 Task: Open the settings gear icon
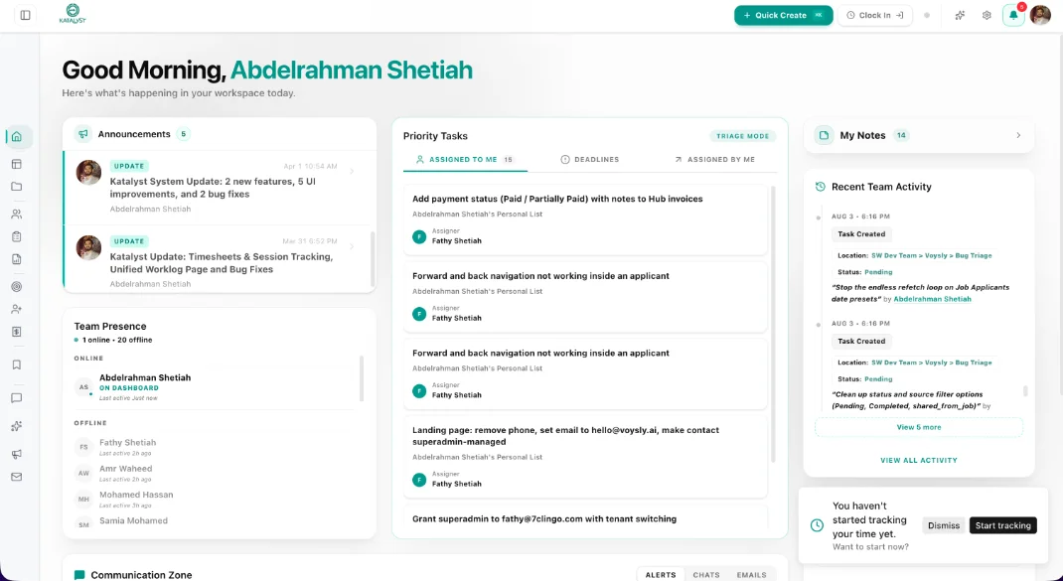(987, 15)
